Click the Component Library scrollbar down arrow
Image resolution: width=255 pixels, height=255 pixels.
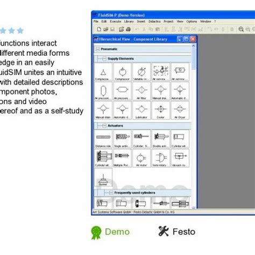click(194, 208)
